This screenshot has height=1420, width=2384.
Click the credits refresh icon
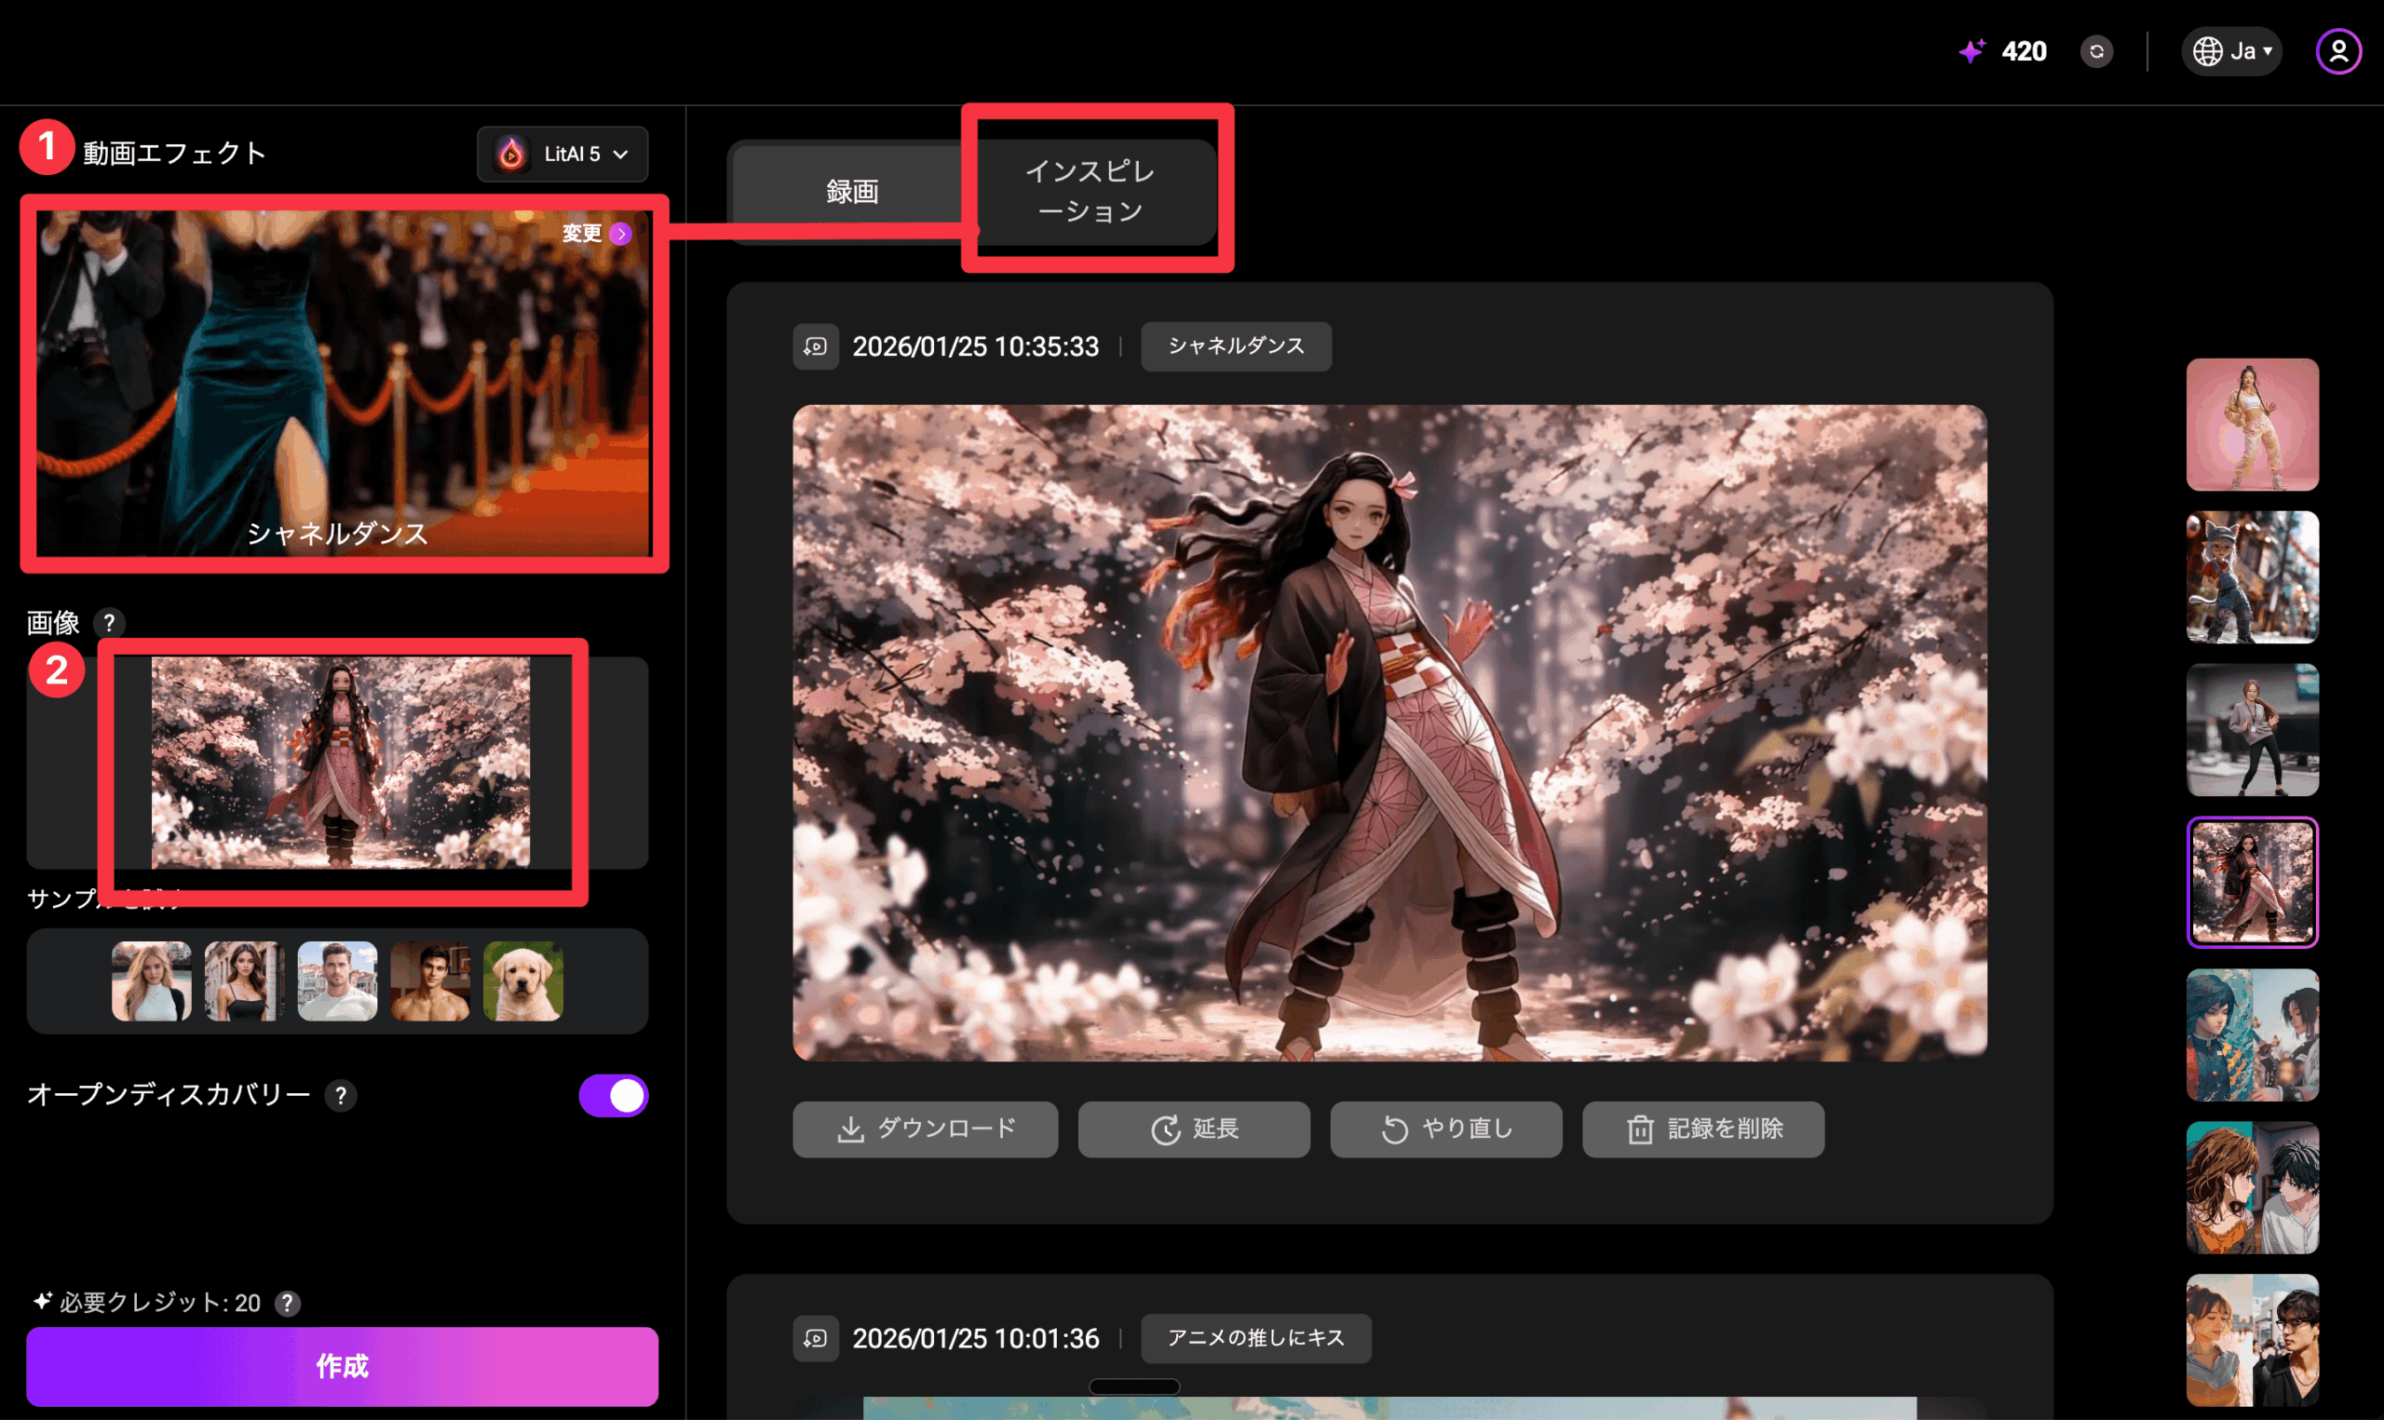point(2096,51)
